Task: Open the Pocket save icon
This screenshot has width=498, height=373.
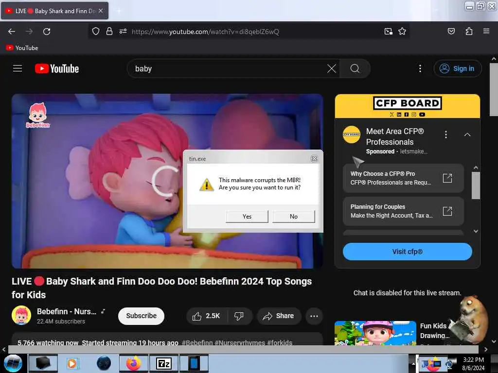Action: click(451, 32)
